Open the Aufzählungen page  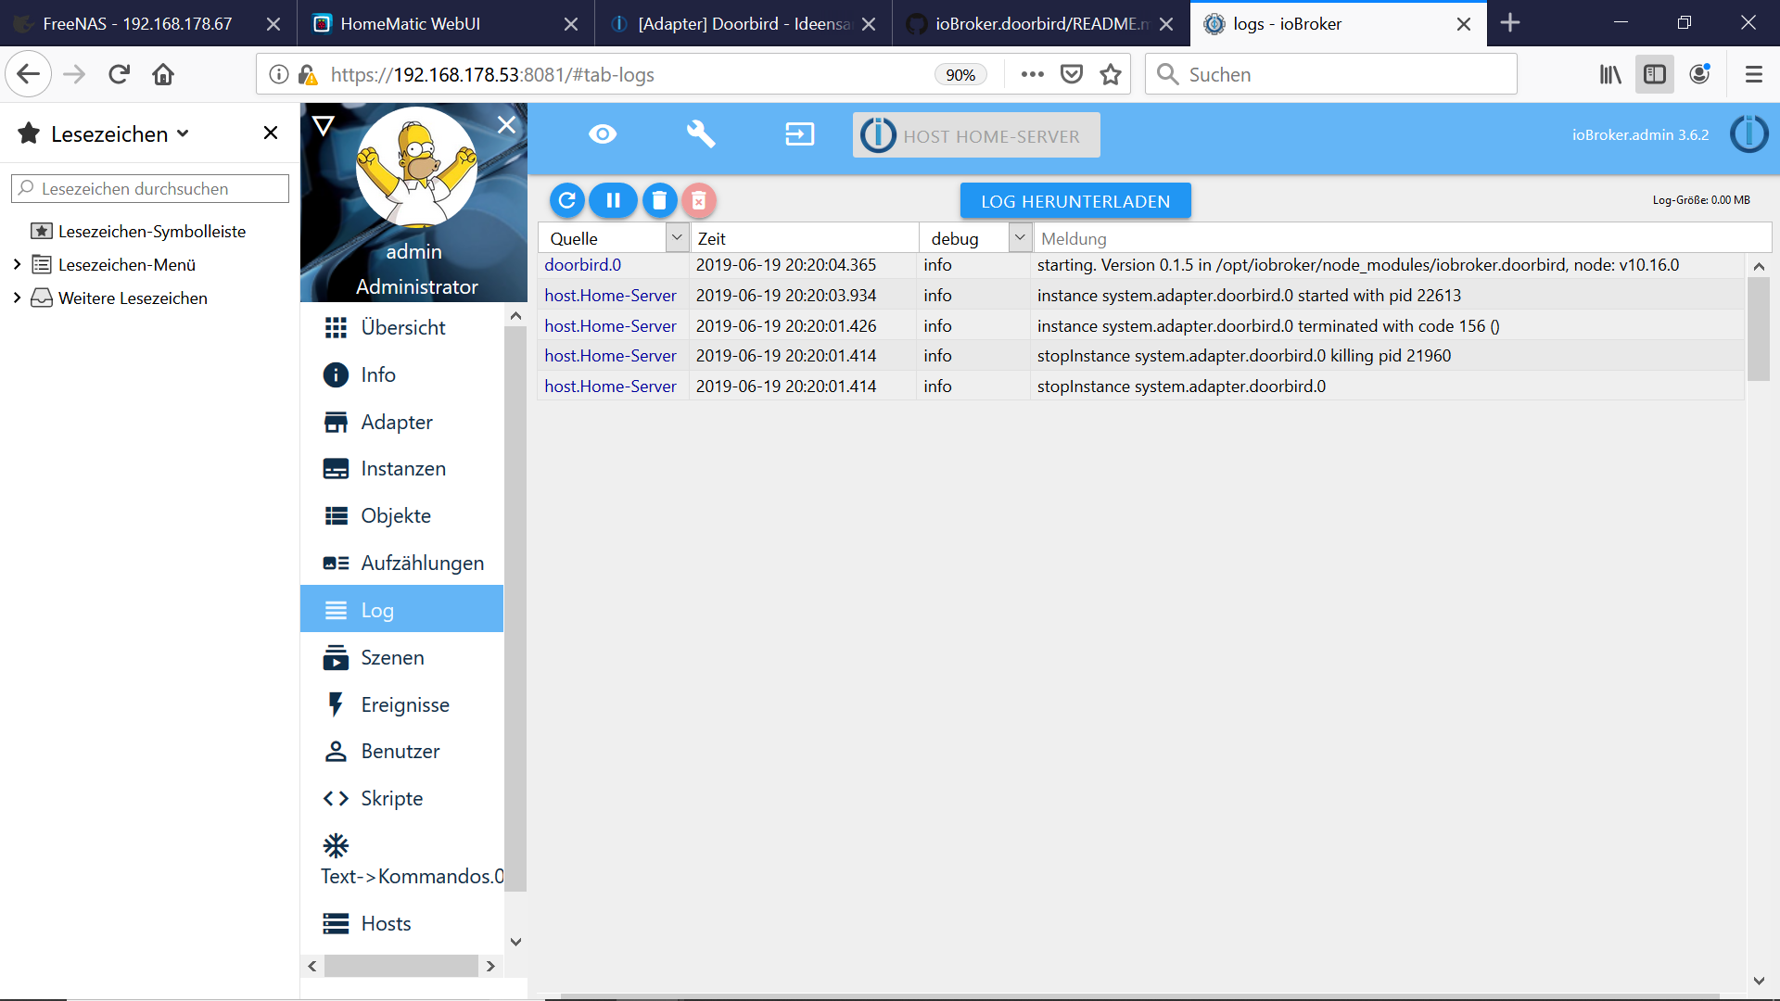[402, 563]
